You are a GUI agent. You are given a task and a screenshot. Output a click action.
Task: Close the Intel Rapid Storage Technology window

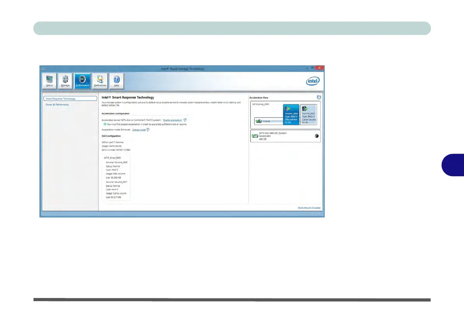tap(320, 68)
